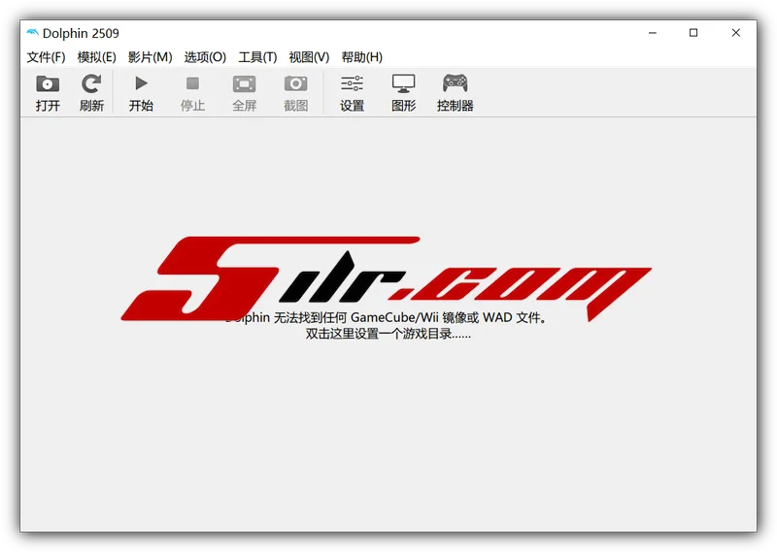Open the 模拟(E) menu
The width and height of the screenshot is (777, 552).
pyautogui.click(x=96, y=57)
